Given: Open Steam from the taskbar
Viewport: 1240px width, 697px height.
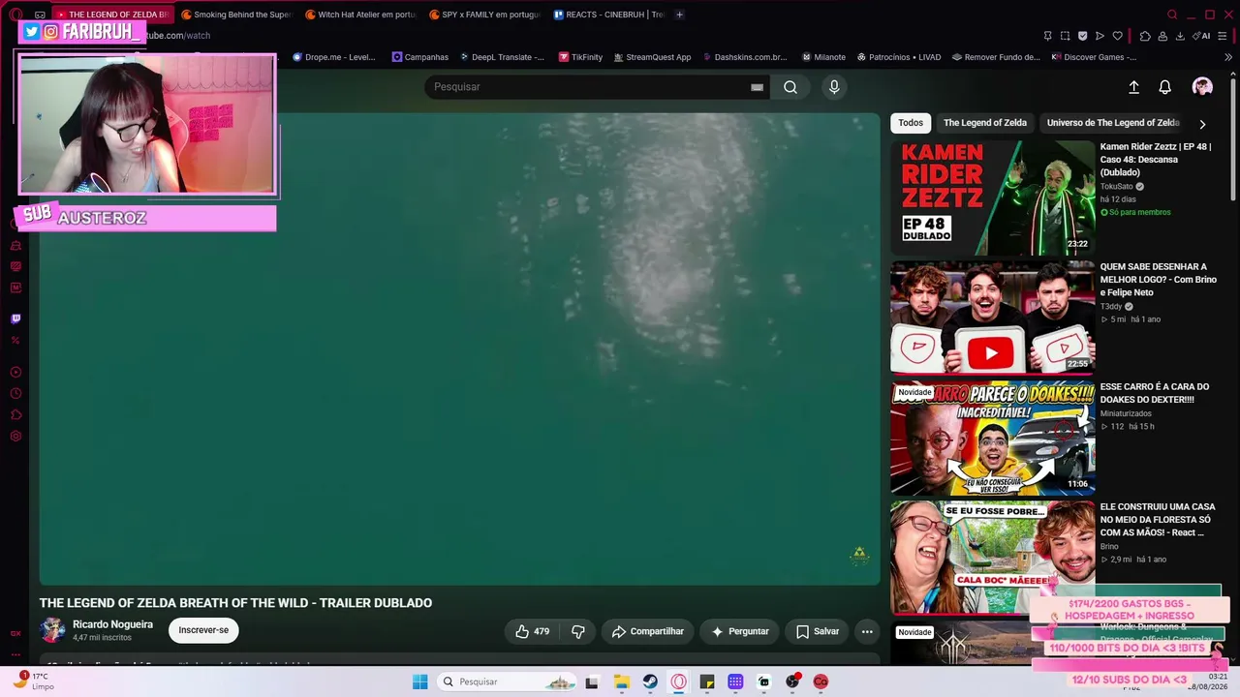Looking at the screenshot, I should (x=650, y=682).
